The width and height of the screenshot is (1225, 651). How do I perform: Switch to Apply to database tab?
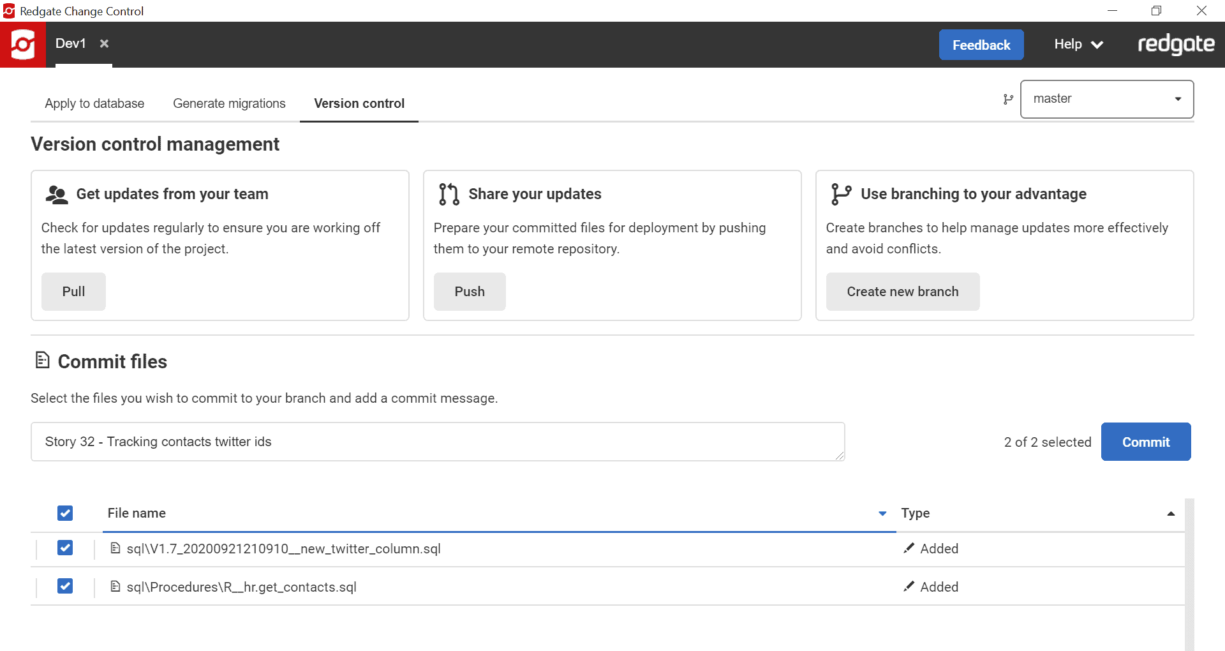click(x=94, y=103)
